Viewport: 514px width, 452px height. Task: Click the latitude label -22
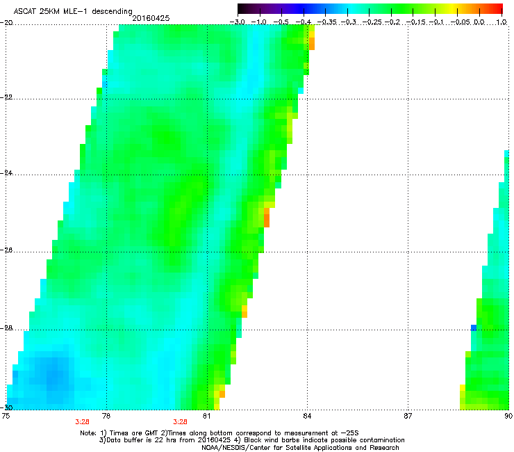(6, 97)
